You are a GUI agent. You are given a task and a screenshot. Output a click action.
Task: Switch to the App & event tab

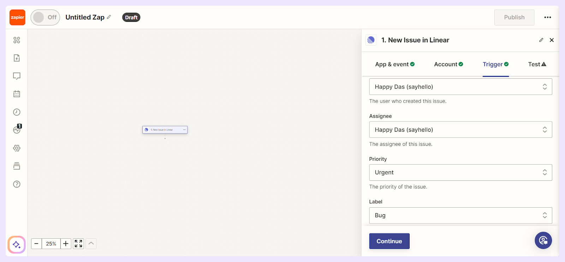tap(395, 64)
